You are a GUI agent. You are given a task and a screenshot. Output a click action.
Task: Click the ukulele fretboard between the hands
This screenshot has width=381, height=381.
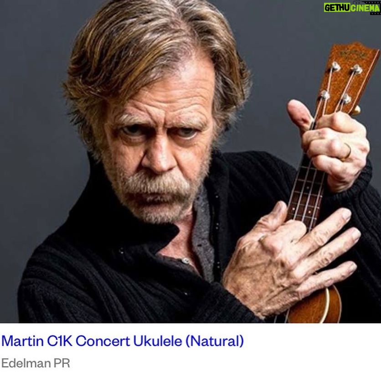click(x=306, y=192)
